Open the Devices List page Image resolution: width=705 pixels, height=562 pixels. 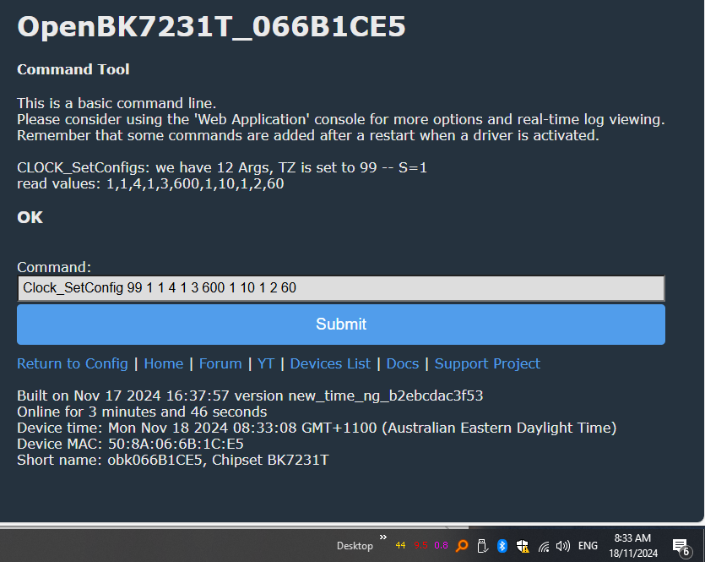pos(329,363)
